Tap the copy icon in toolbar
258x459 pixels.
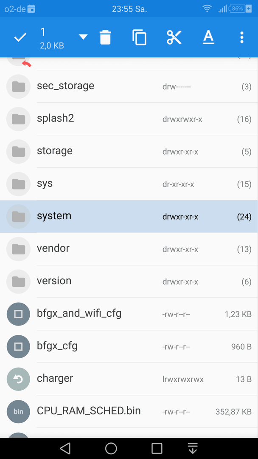(139, 37)
